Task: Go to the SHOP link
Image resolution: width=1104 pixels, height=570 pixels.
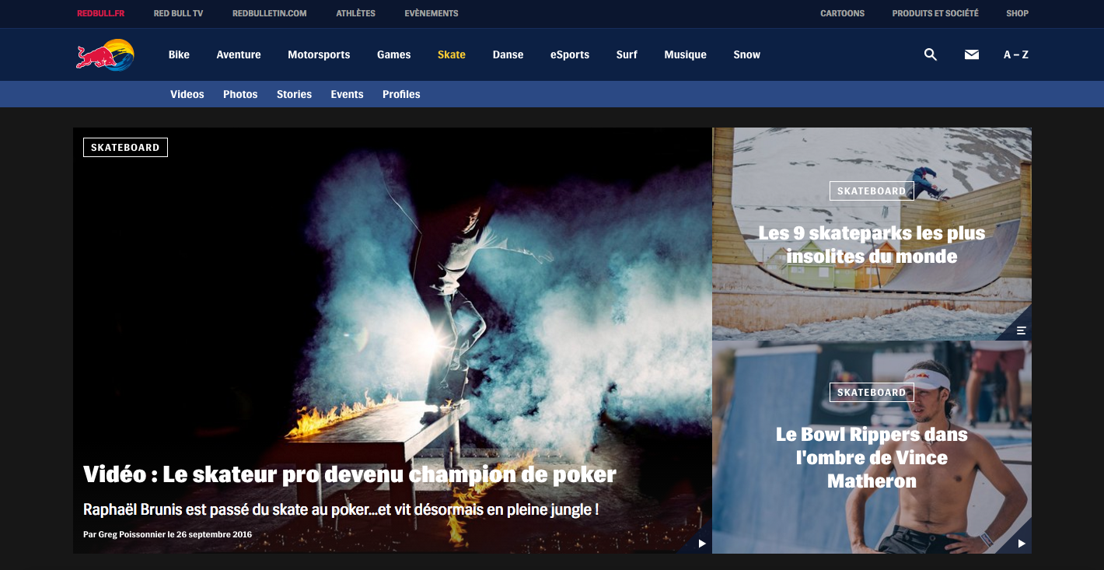Action: coord(1017,13)
